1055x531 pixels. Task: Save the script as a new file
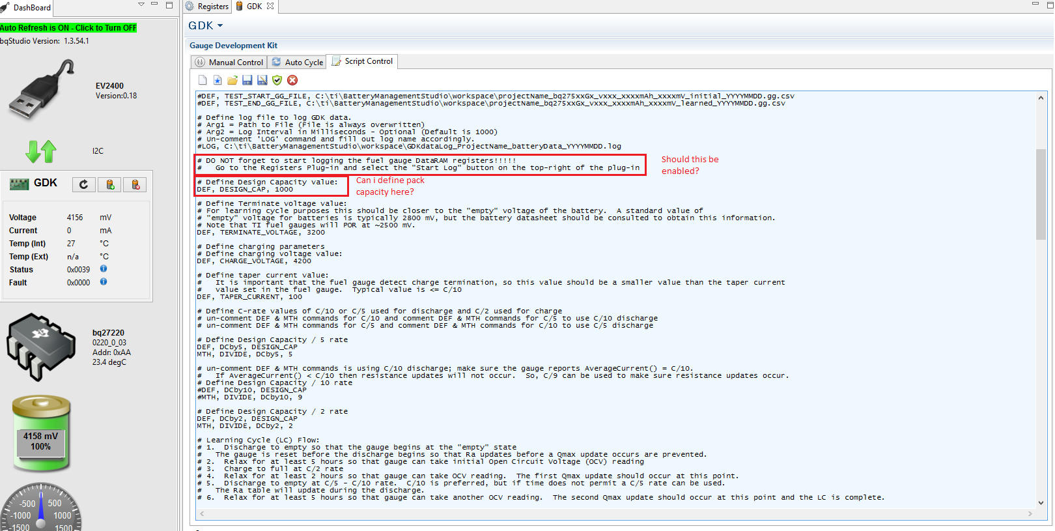pos(262,80)
